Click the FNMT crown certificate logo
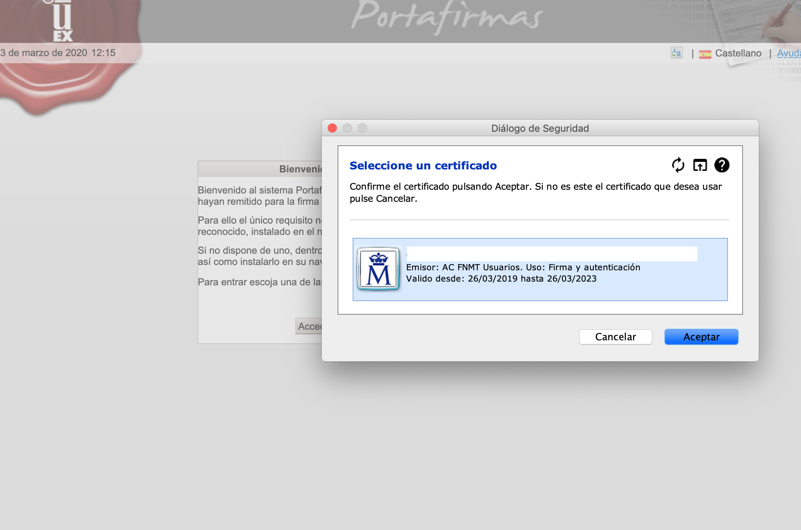Image resolution: width=801 pixels, height=530 pixels. (378, 269)
